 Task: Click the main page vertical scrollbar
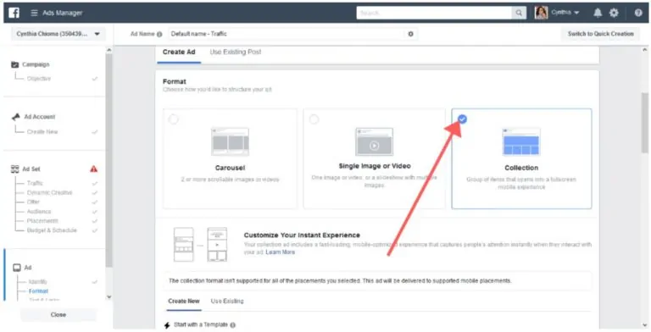click(644, 123)
